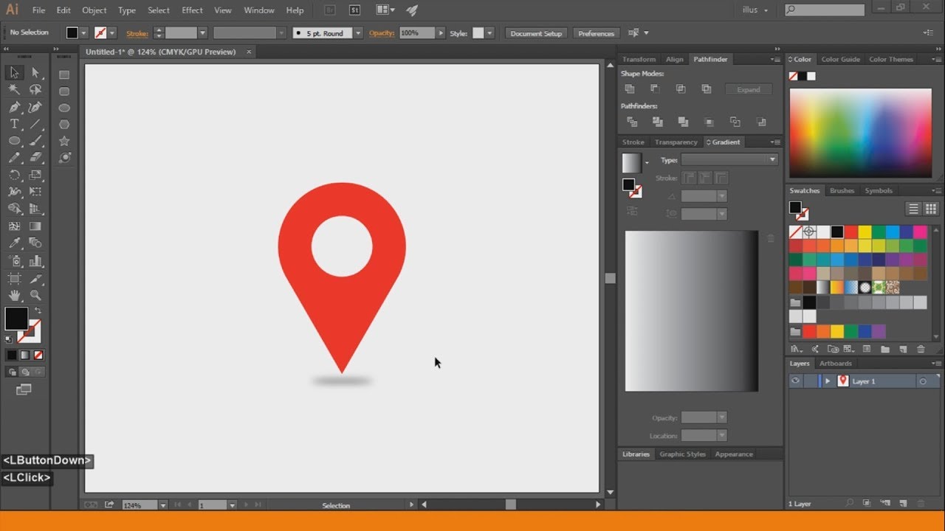Enable Draw Normal mode
This screenshot has height=531, width=945.
pos(11,372)
